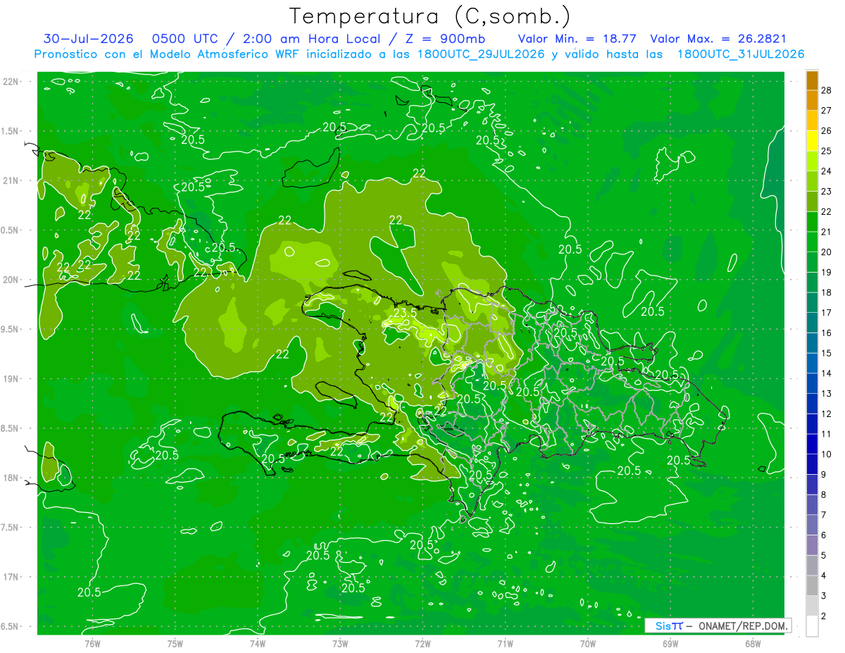Click the "72W" longitude axis label
Image resolution: width=845 pixels, height=653 pixels.
tap(423, 642)
